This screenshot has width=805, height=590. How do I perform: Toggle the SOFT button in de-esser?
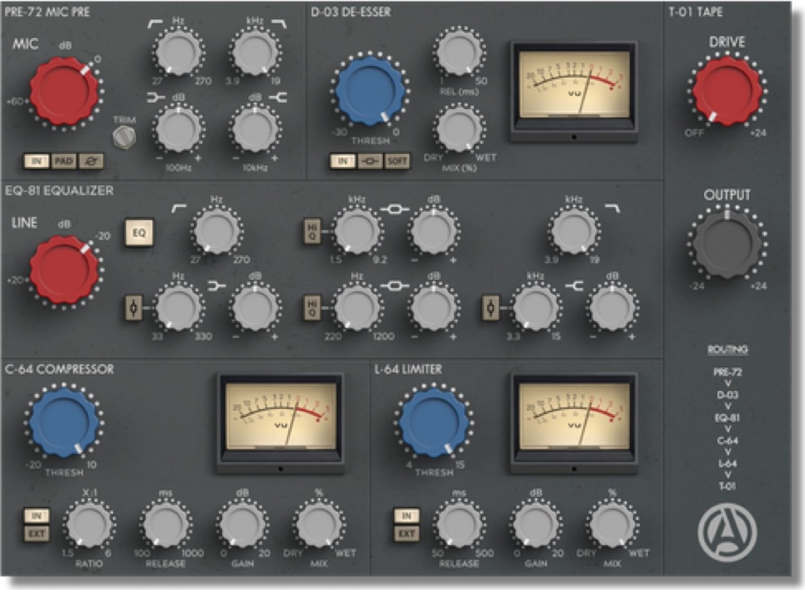(397, 161)
